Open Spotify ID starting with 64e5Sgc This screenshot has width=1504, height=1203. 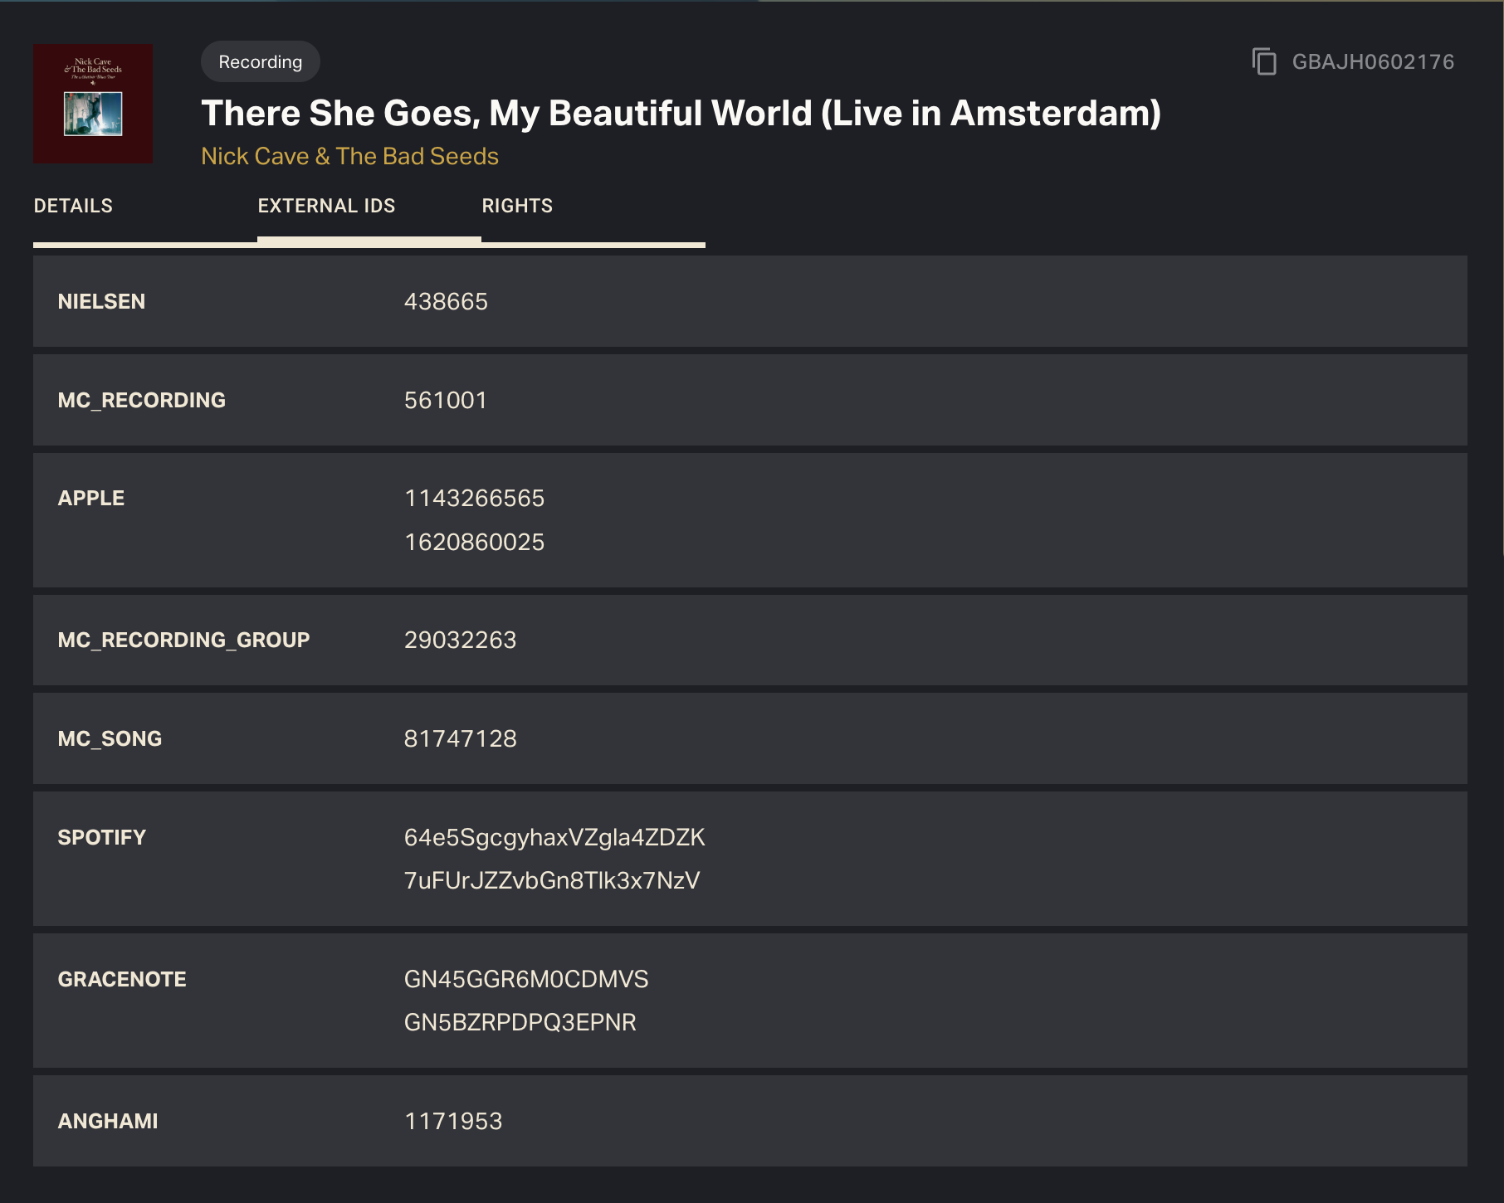tap(554, 837)
